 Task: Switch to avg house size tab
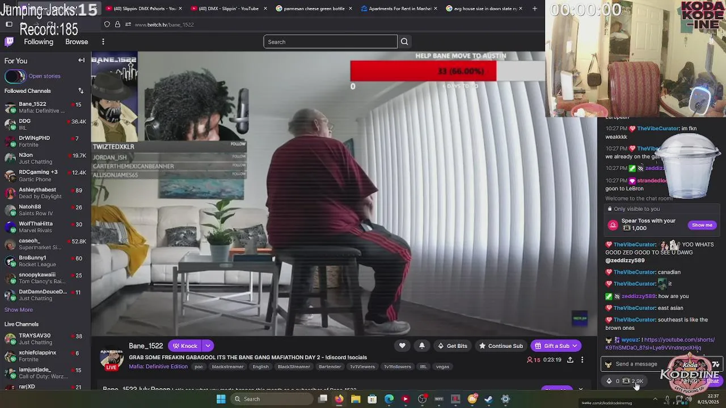tap(483, 8)
